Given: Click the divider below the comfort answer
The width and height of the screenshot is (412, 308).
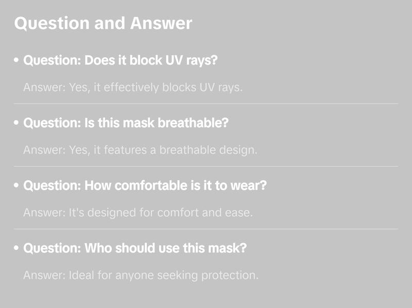Looking at the screenshot, I should click(206, 229).
